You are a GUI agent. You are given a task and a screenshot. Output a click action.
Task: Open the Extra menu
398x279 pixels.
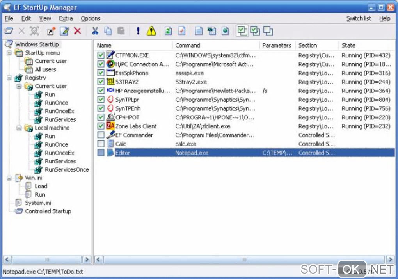tap(66, 18)
